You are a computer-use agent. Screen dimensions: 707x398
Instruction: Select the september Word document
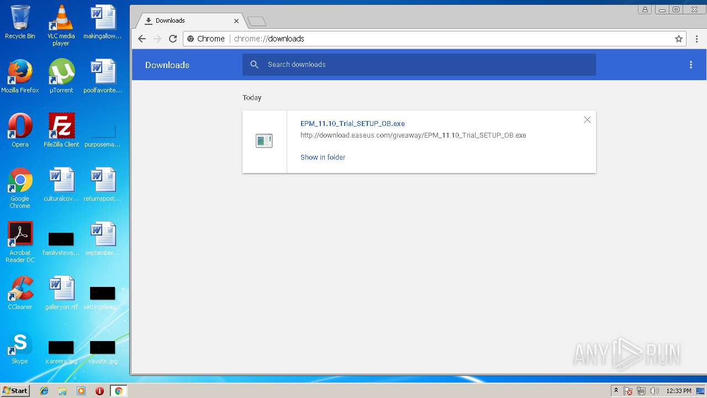coord(103,239)
